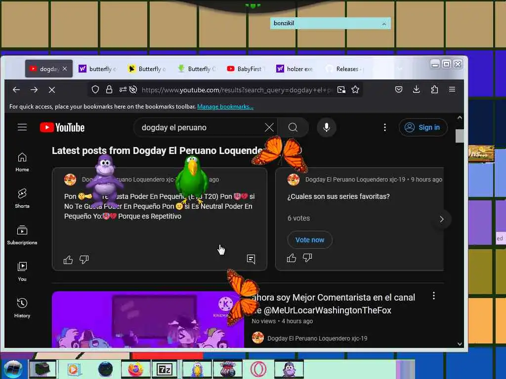Open You section in sidebar
506x379 pixels.
[x=22, y=271]
